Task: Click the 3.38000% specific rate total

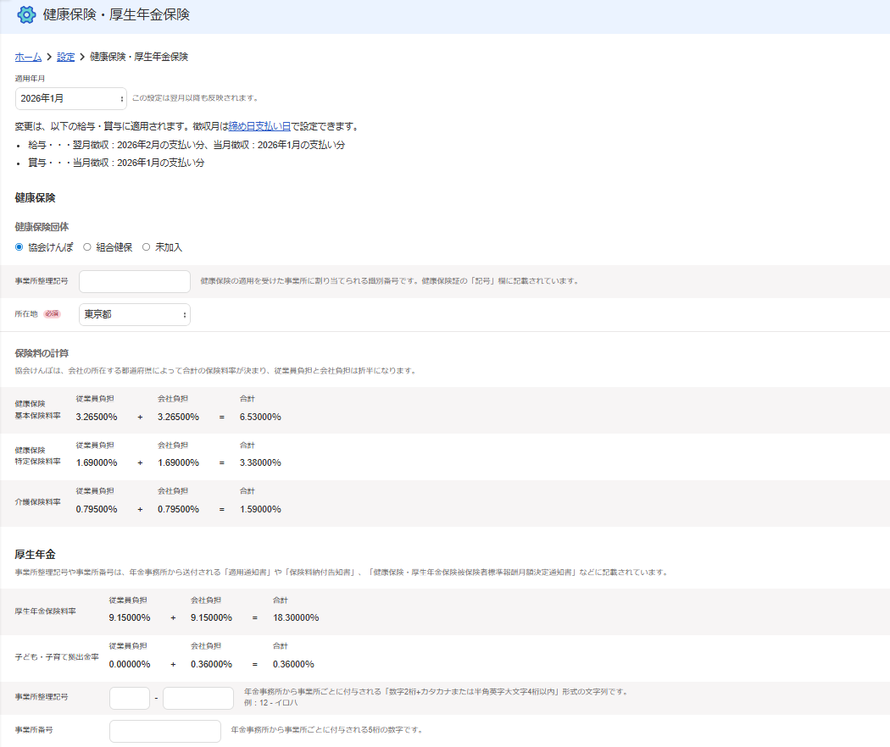Action: (x=260, y=462)
